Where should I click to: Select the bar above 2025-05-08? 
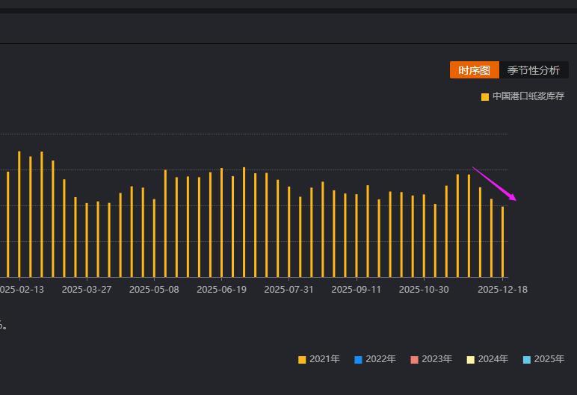tap(154, 238)
